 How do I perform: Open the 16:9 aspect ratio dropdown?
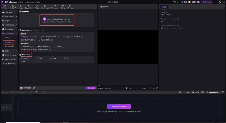coord(145,88)
